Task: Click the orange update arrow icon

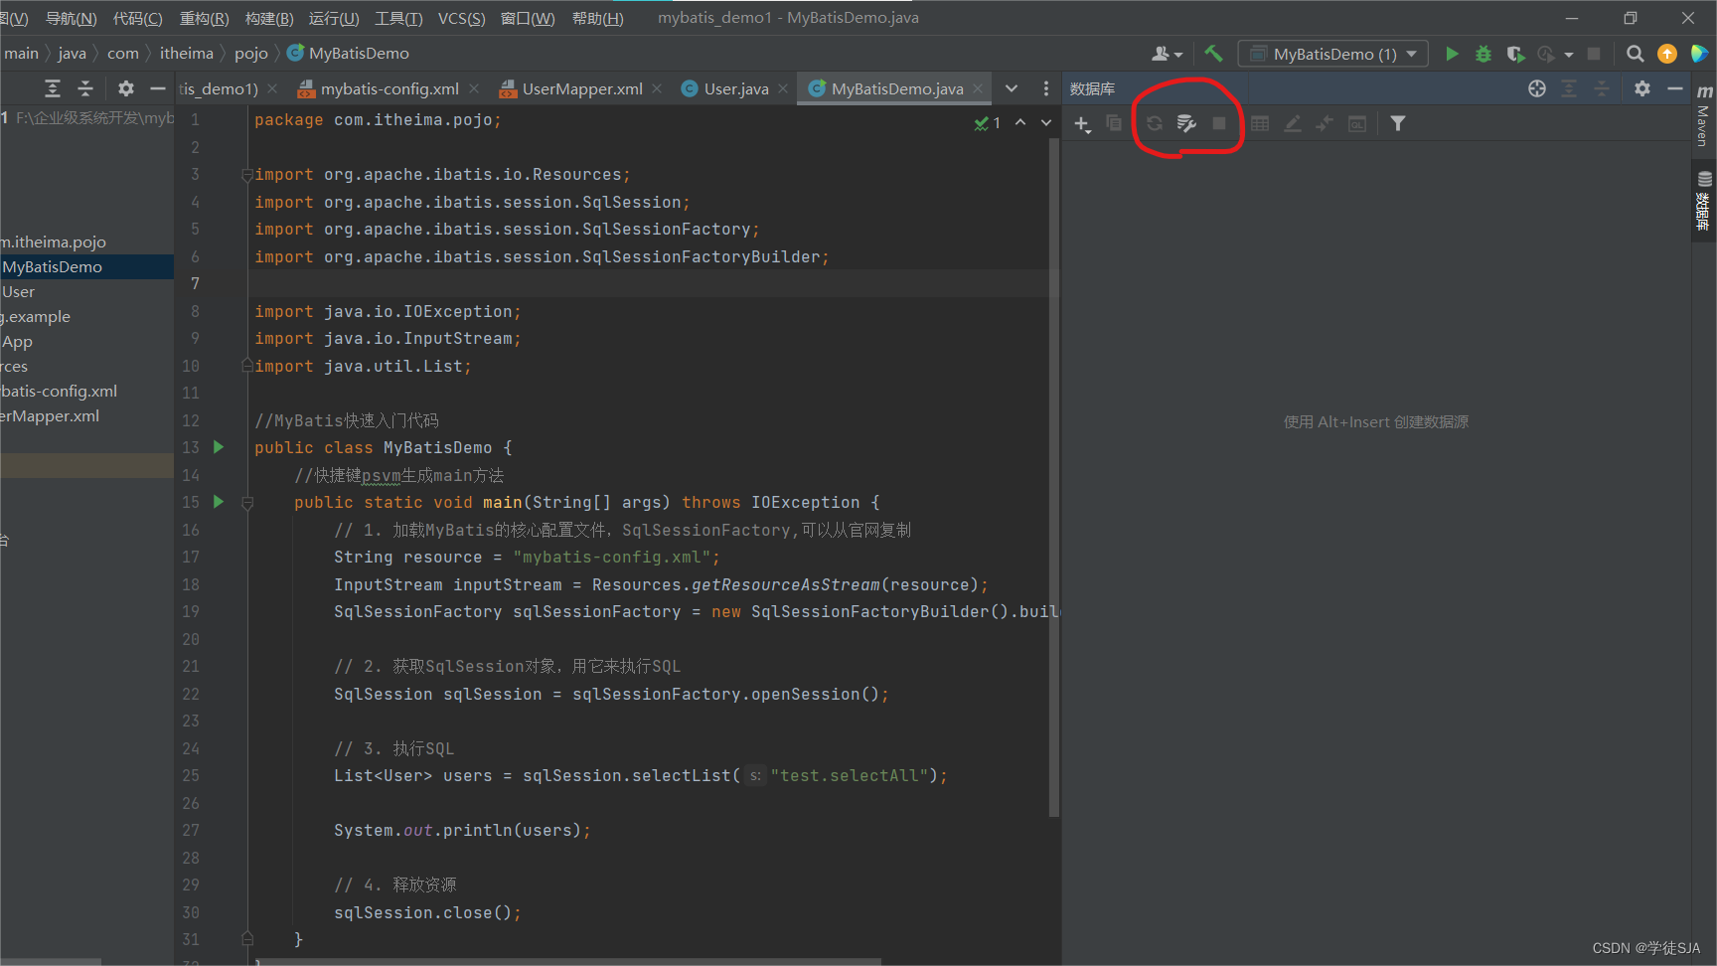Action: coord(1667,54)
